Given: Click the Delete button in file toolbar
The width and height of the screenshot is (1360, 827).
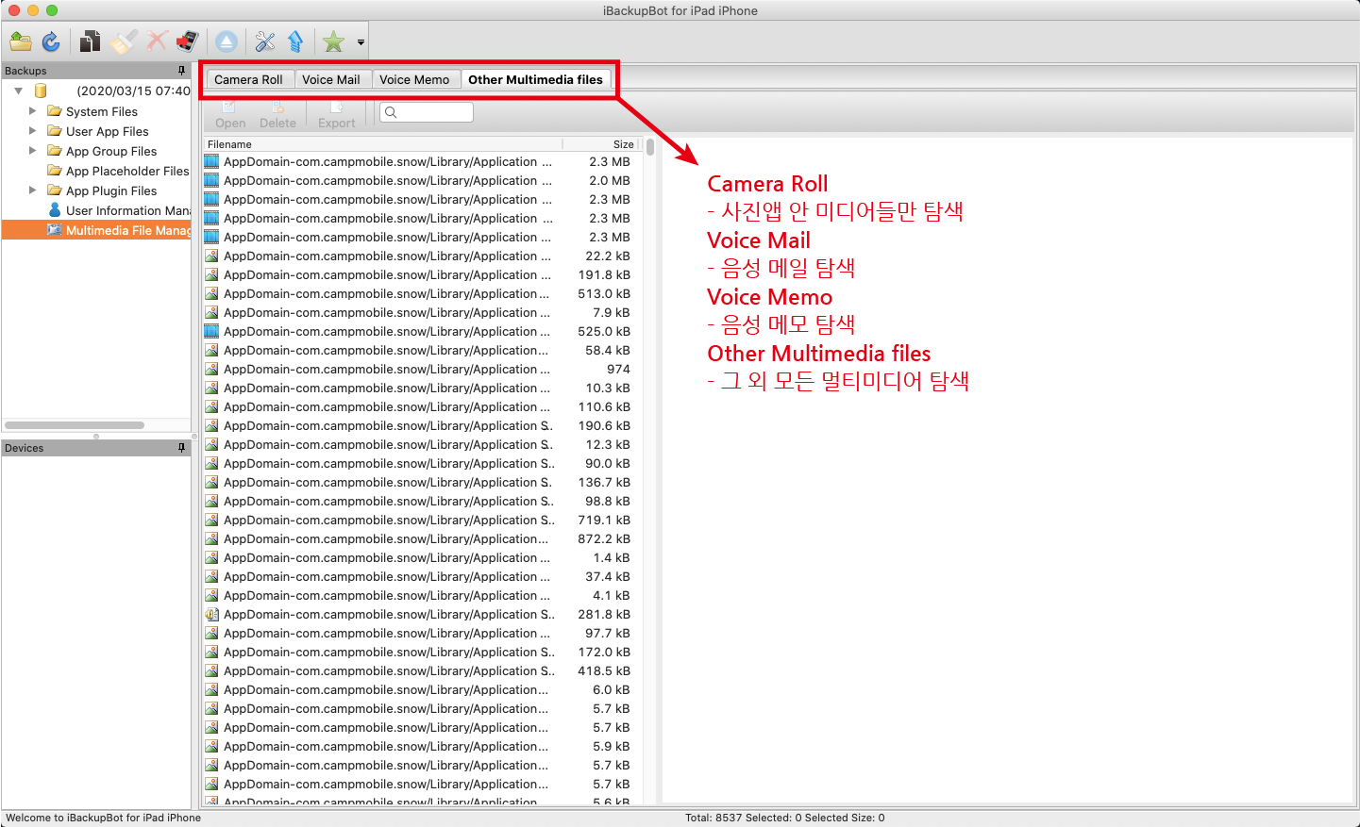Looking at the screenshot, I should 277,115.
